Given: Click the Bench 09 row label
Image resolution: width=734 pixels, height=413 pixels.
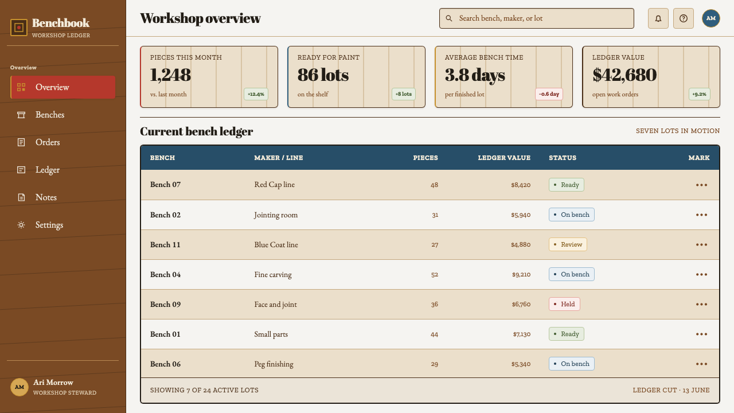Looking at the screenshot, I should click(165, 304).
